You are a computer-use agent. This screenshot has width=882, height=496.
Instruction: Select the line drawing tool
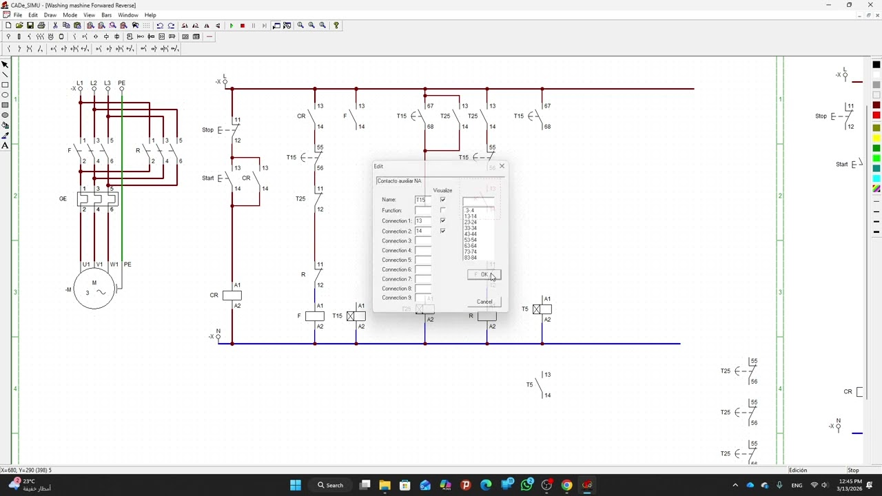pos(5,74)
